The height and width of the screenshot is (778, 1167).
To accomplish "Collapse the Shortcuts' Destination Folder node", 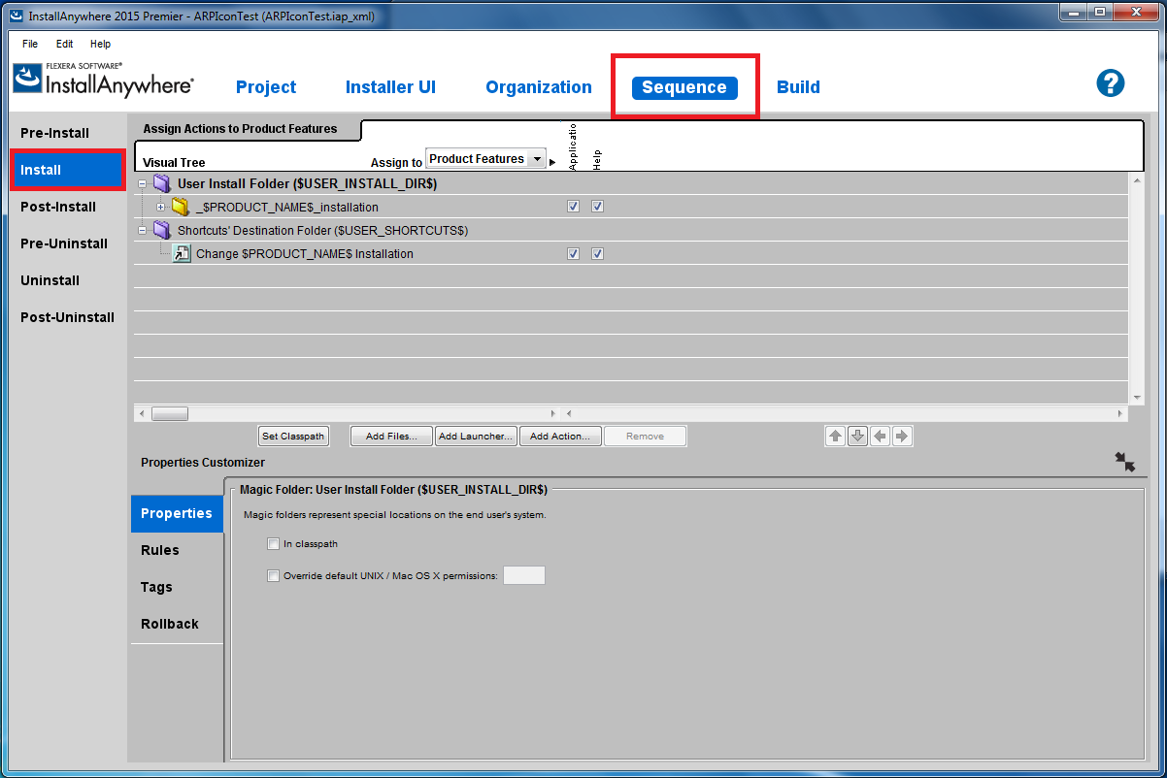I will click(x=142, y=230).
